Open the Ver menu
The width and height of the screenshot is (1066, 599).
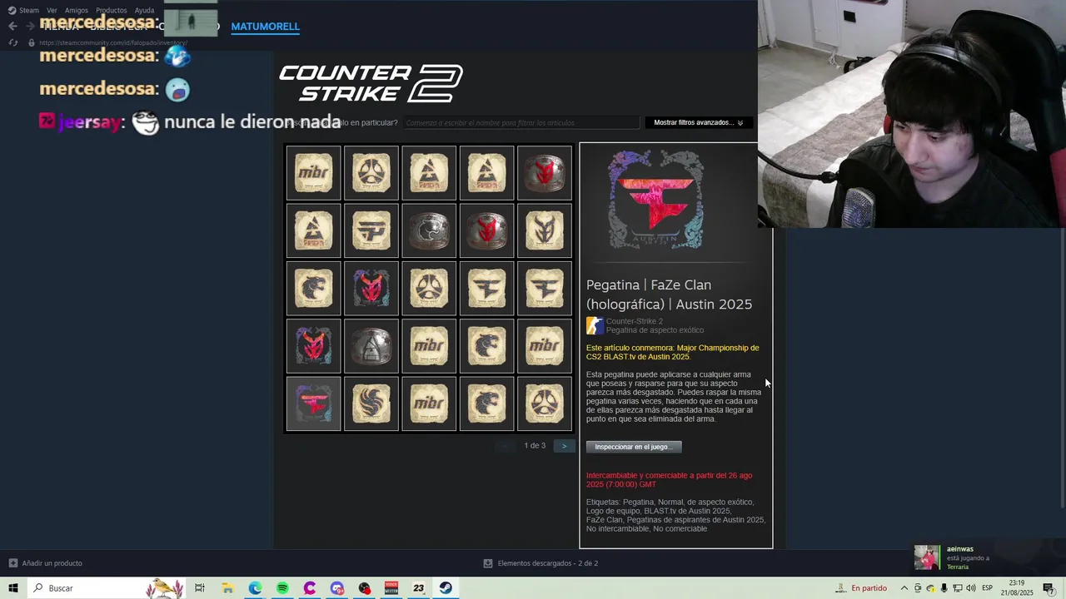coord(52,10)
